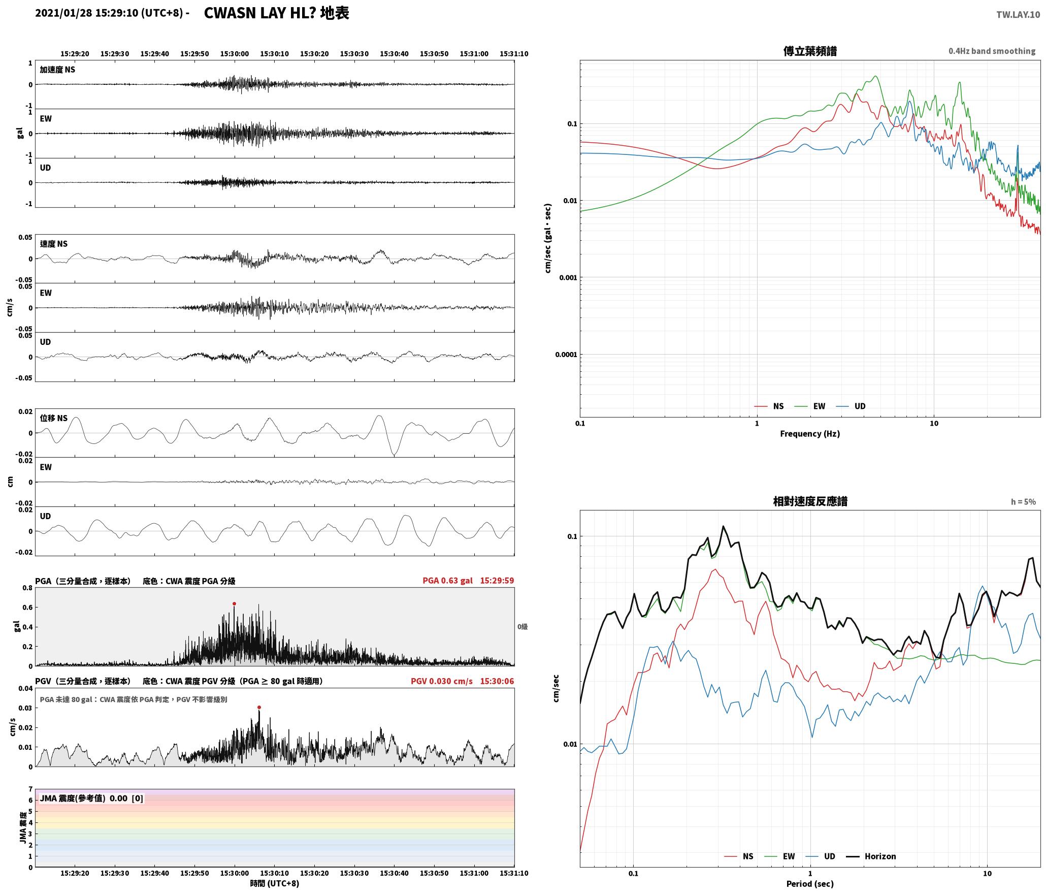1046x894 pixels.
Task: Click the red PGA peak marker dot
Action: tap(234, 604)
